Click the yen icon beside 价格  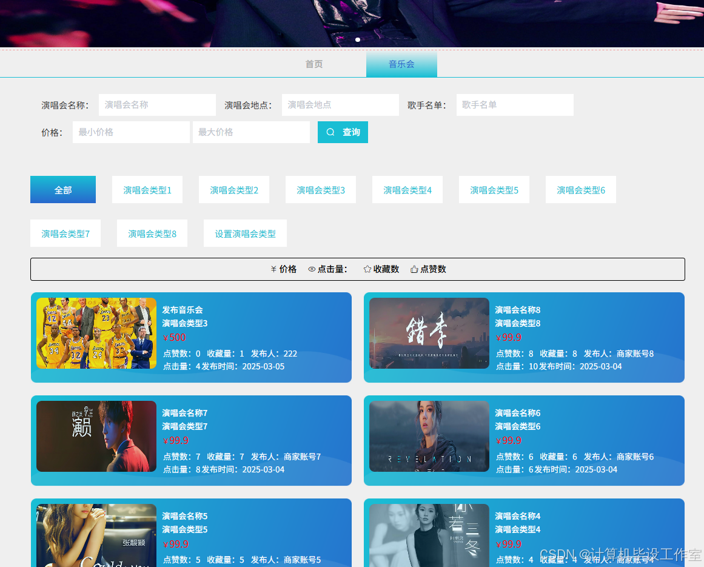coord(273,269)
